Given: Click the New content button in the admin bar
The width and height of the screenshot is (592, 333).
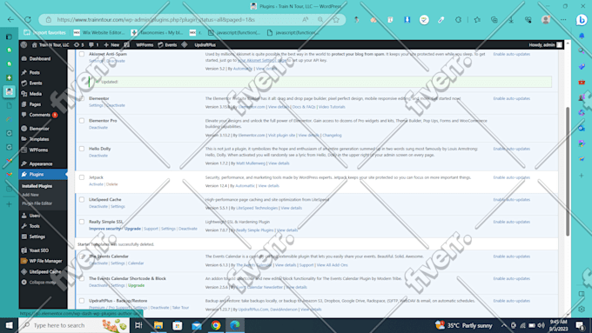Looking at the screenshot, I should click(x=111, y=44).
